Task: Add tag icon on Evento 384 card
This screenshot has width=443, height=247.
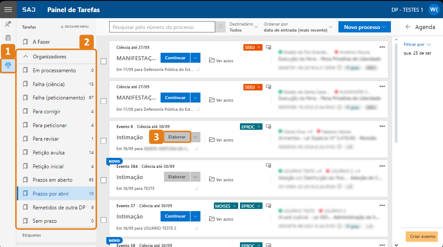Action: [x=269, y=166]
